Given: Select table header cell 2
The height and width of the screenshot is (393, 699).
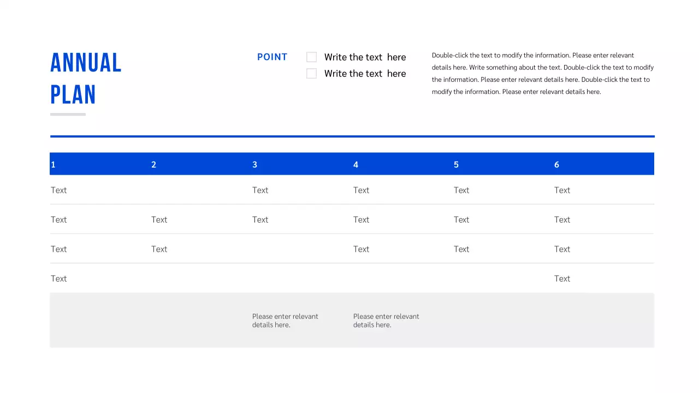Looking at the screenshot, I should coord(154,165).
